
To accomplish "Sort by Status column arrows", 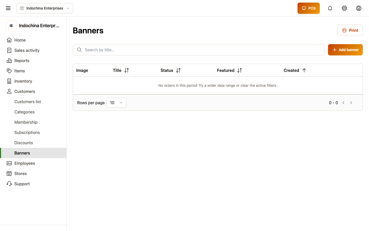I will tap(178, 70).
